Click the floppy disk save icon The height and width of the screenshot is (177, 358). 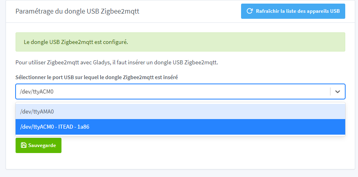click(x=24, y=145)
